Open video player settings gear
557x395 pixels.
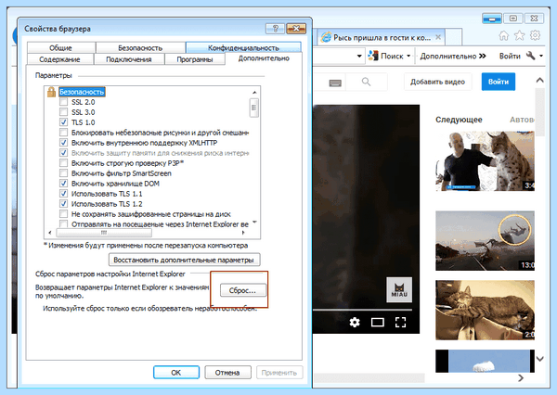(355, 323)
